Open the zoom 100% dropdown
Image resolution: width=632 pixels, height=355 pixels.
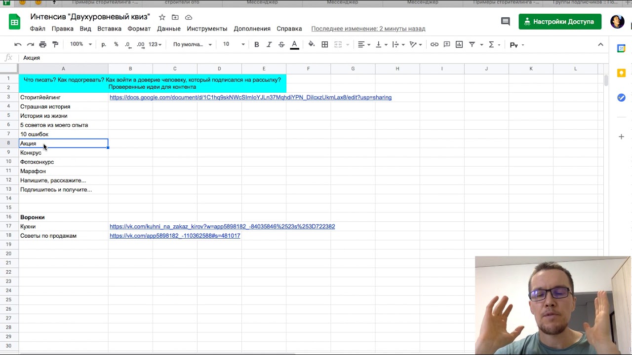[81, 44]
